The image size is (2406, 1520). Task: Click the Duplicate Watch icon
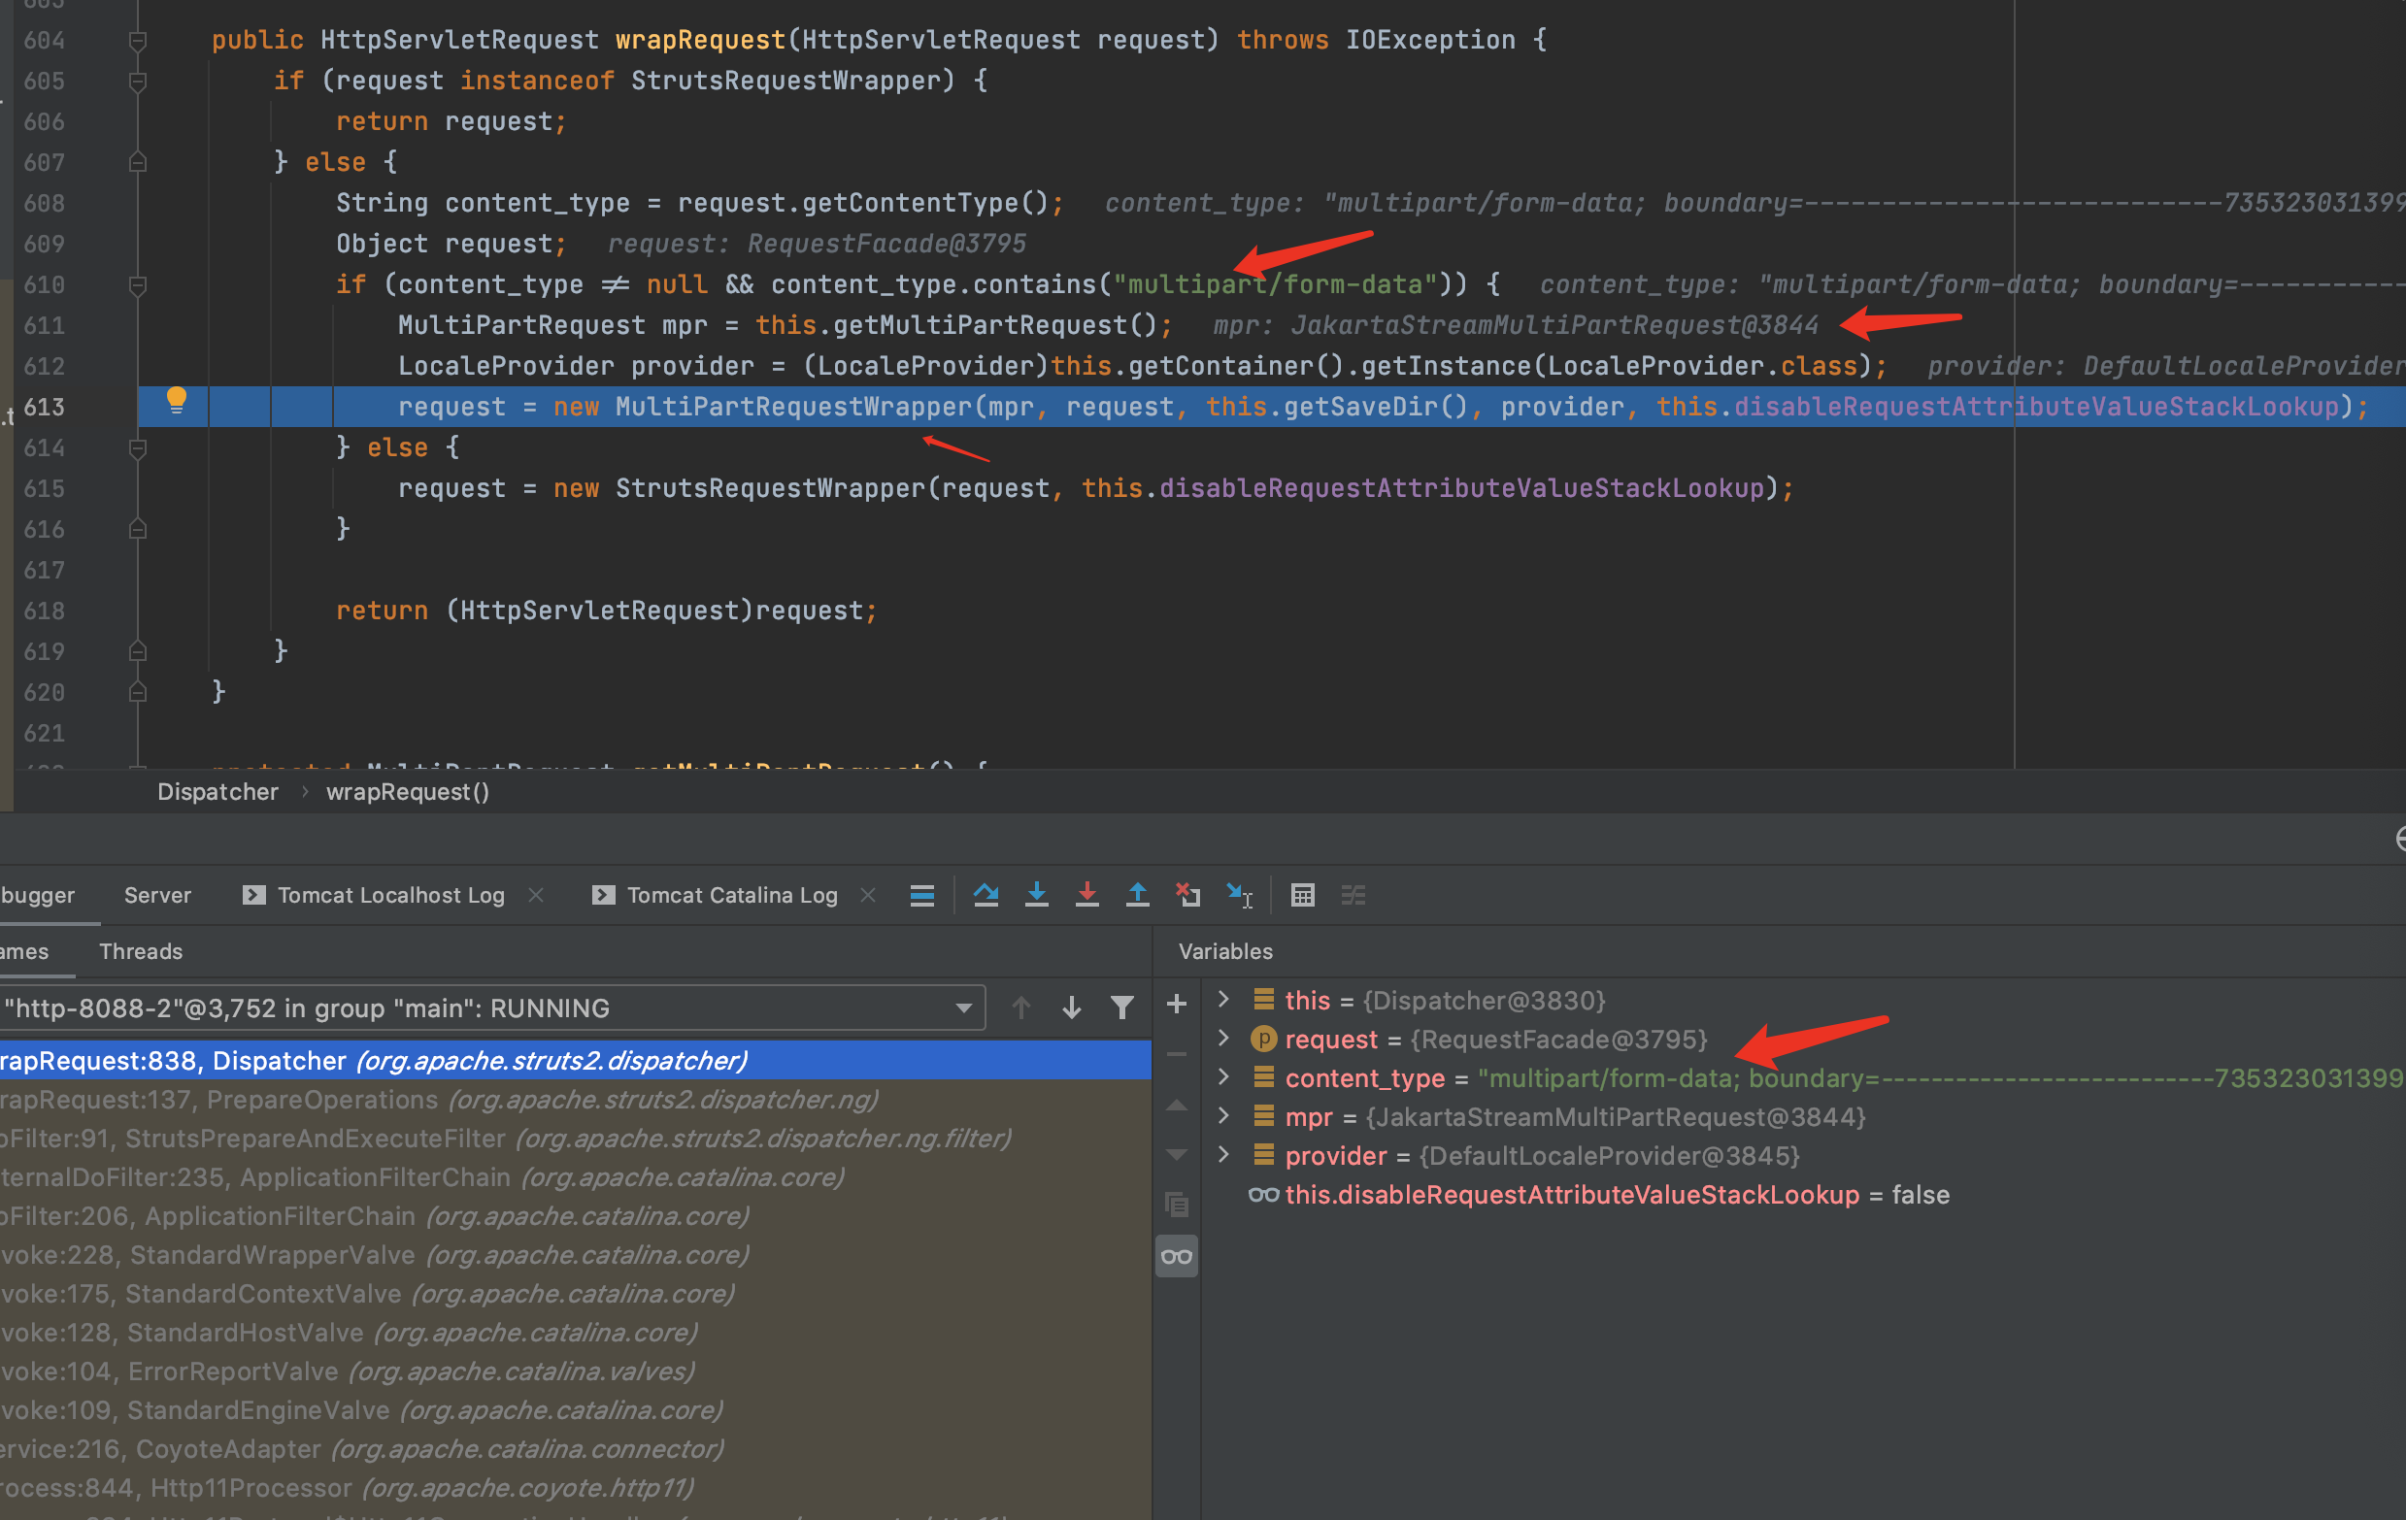tap(1176, 1205)
